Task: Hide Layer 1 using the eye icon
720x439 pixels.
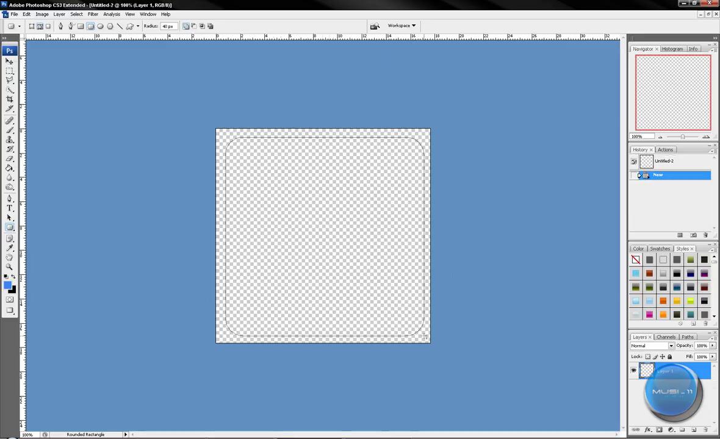Action: [x=633, y=370]
